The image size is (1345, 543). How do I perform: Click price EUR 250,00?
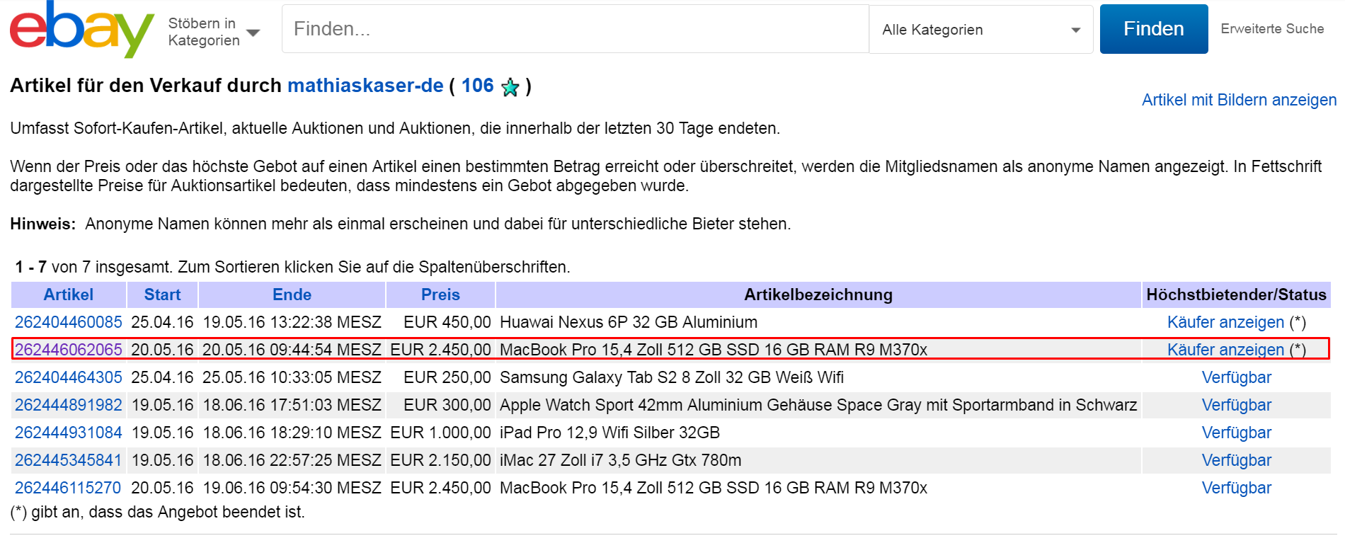(447, 377)
